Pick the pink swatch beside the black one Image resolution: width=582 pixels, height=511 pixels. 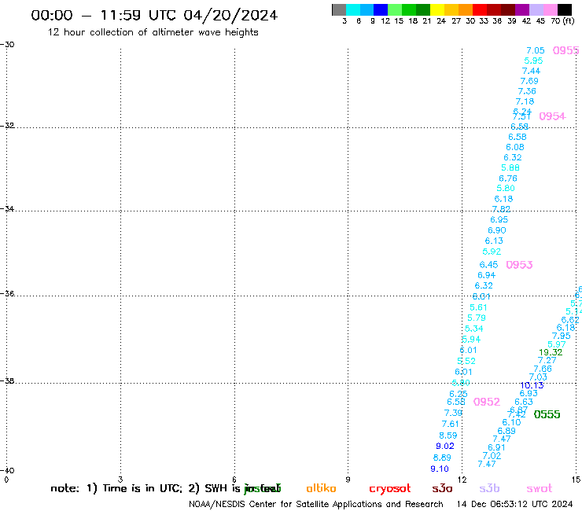[x=551, y=9]
